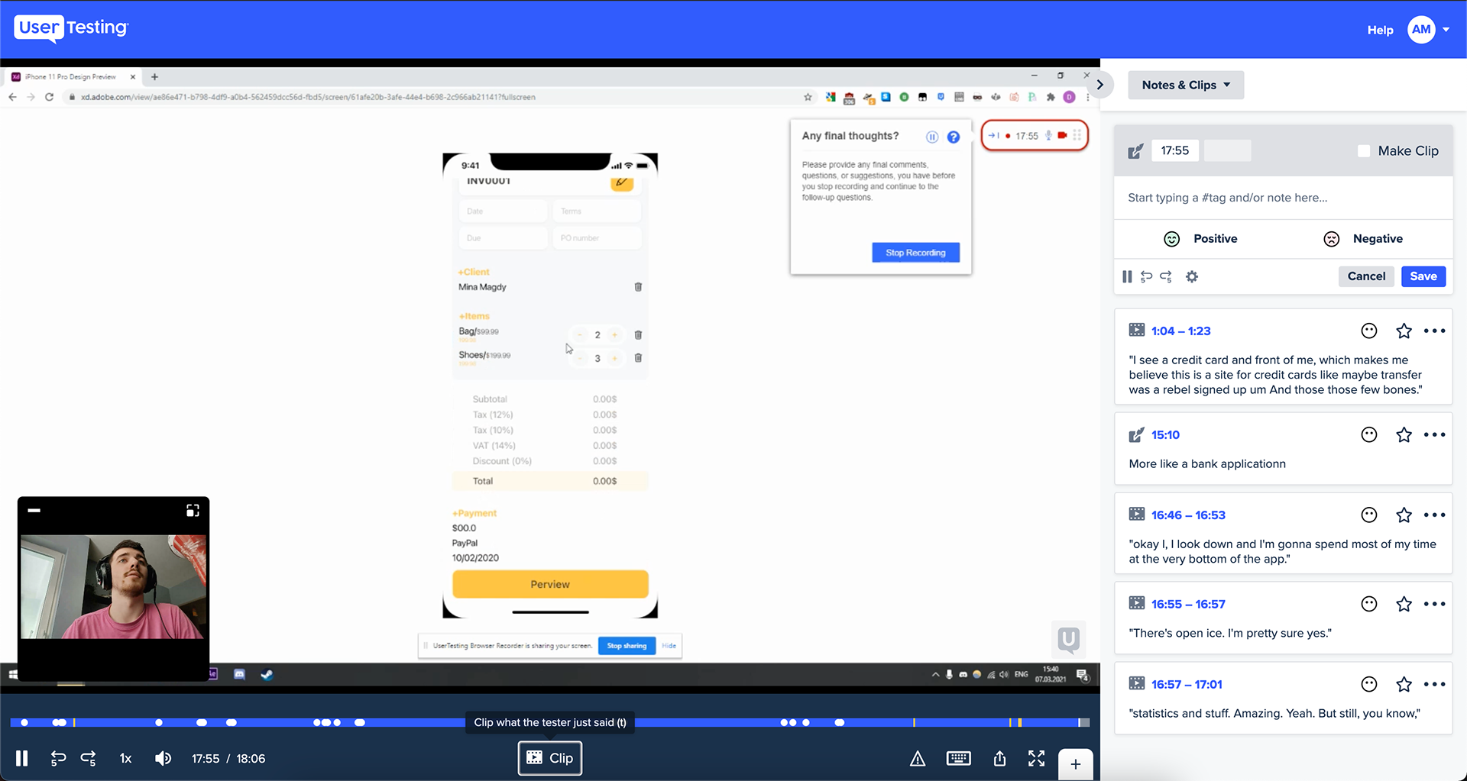Set sentiment for the 16:46 clip
This screenshot has height=781, width=1467.
click(1369, 515)
